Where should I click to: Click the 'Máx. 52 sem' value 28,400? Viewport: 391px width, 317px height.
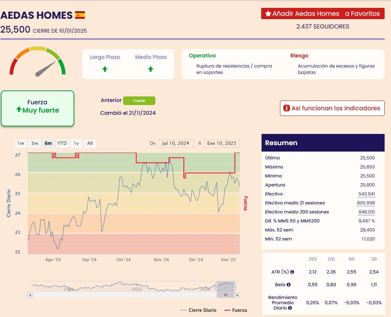click(367, 230)
